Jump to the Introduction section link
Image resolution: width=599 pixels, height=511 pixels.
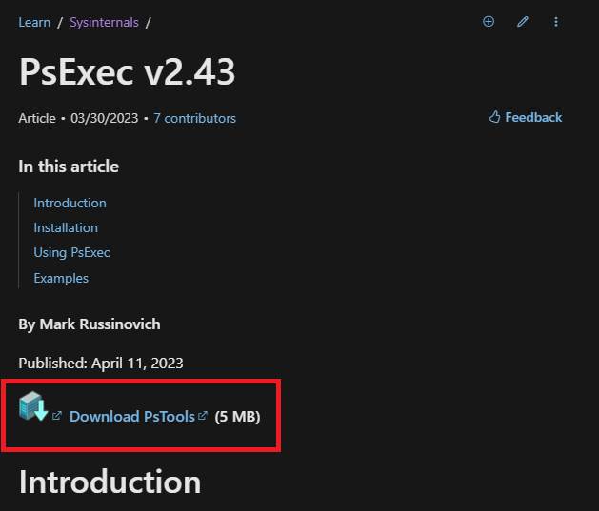(70, 203)
